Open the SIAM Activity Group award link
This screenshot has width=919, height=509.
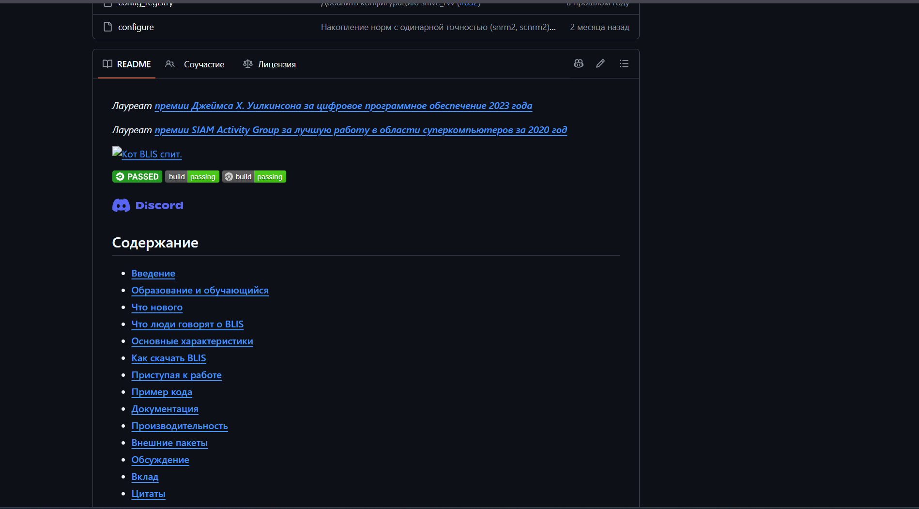pyautogui.click(x=361, y=130)
